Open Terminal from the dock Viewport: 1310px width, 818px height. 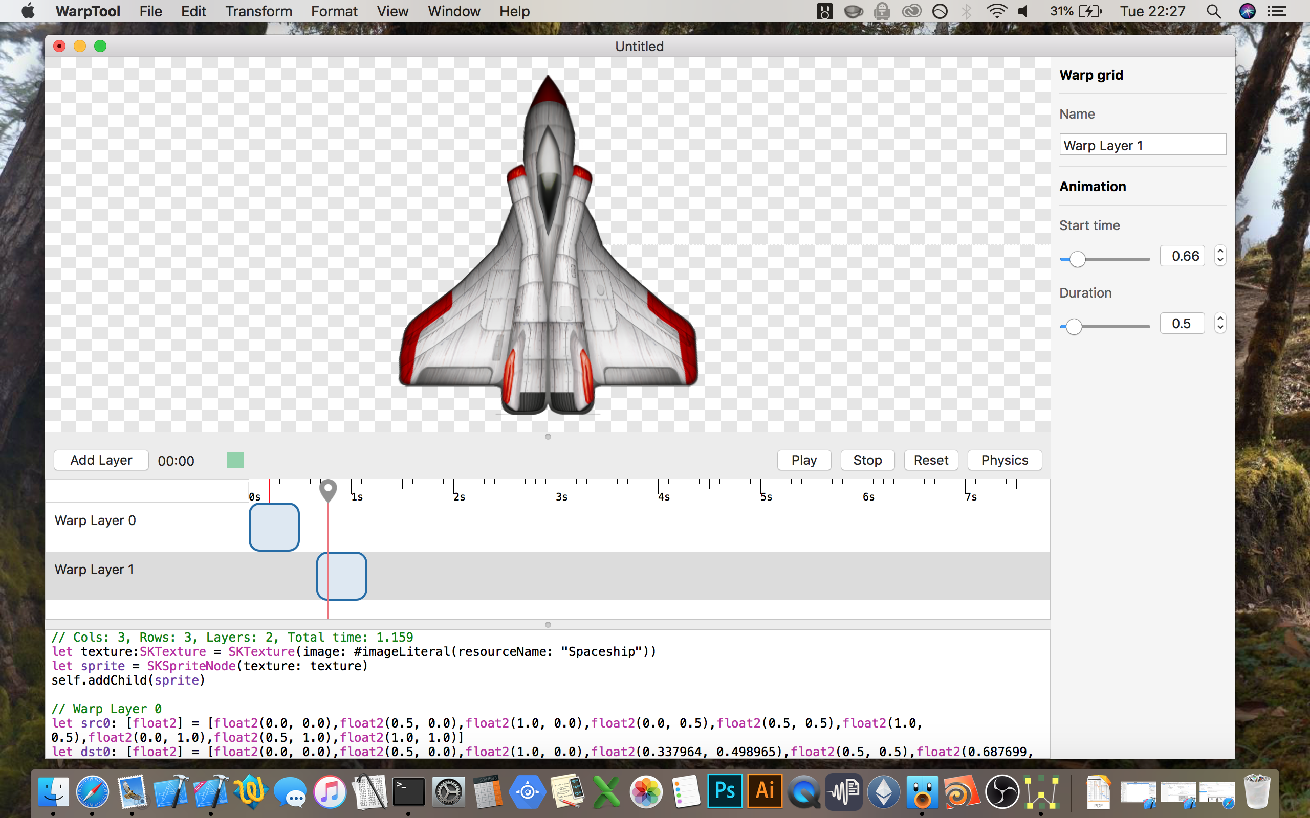point(408,792)
